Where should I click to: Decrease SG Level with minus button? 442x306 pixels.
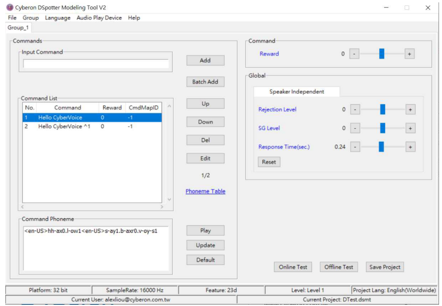(355, 128)
